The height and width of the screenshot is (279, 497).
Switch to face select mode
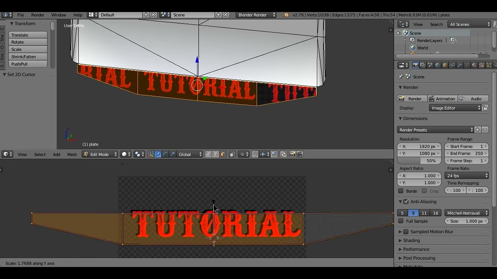pos(222,154)
